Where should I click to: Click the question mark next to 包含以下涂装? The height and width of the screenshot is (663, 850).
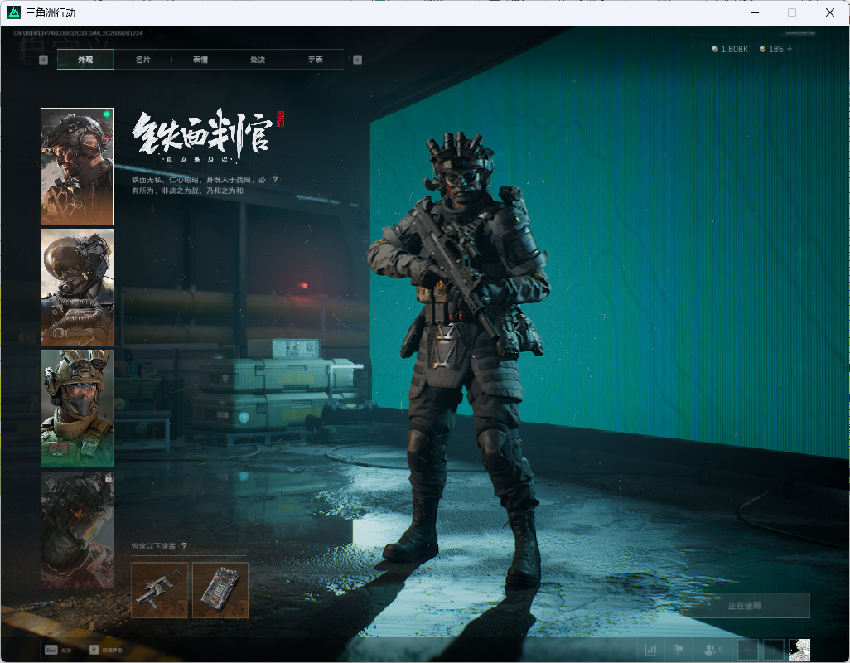(x=184, y=546)
